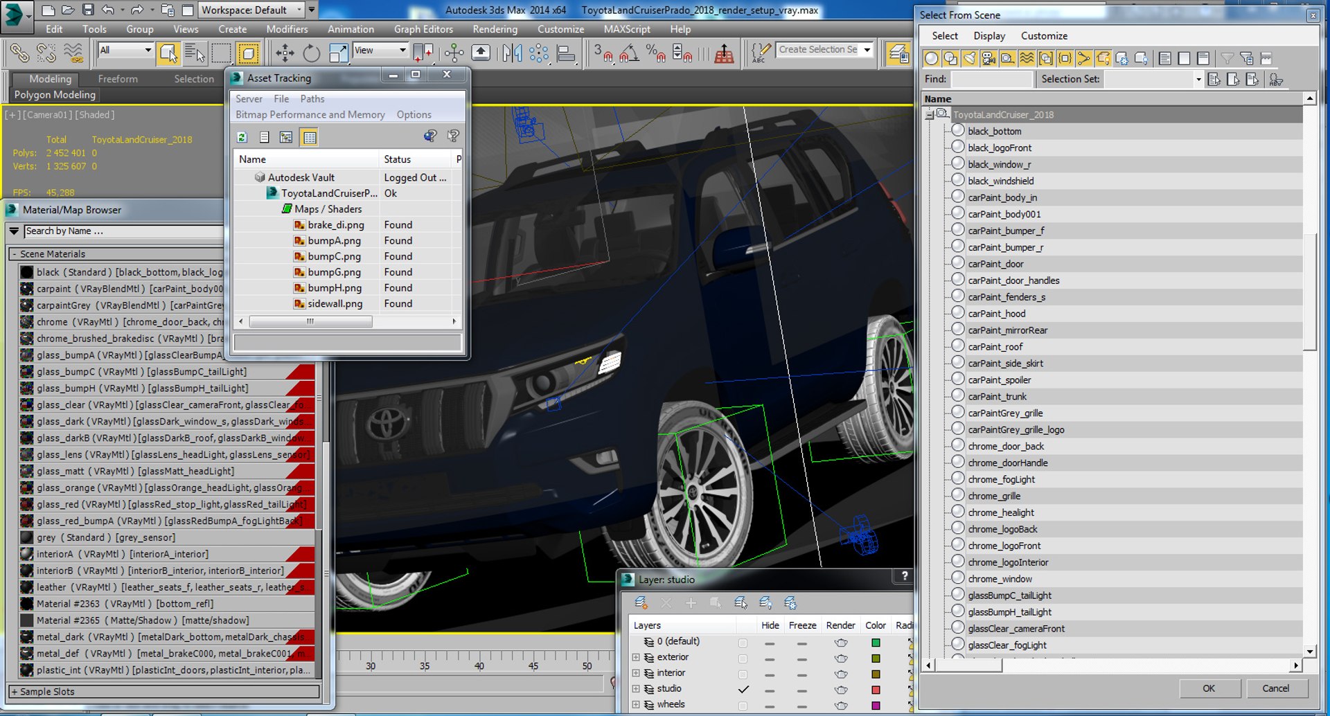
Task: Open Select by Name tool
Action: [x=195, y=53]
